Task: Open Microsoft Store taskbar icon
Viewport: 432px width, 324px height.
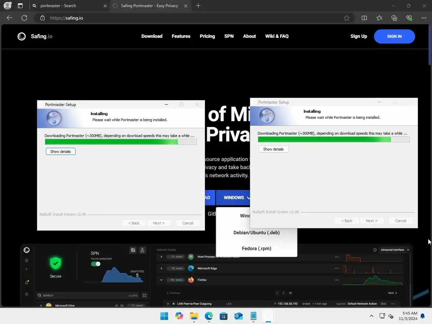Action: (223, 316)
